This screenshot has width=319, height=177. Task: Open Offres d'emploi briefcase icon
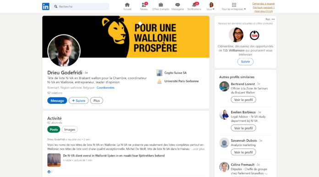pos(160,5)
